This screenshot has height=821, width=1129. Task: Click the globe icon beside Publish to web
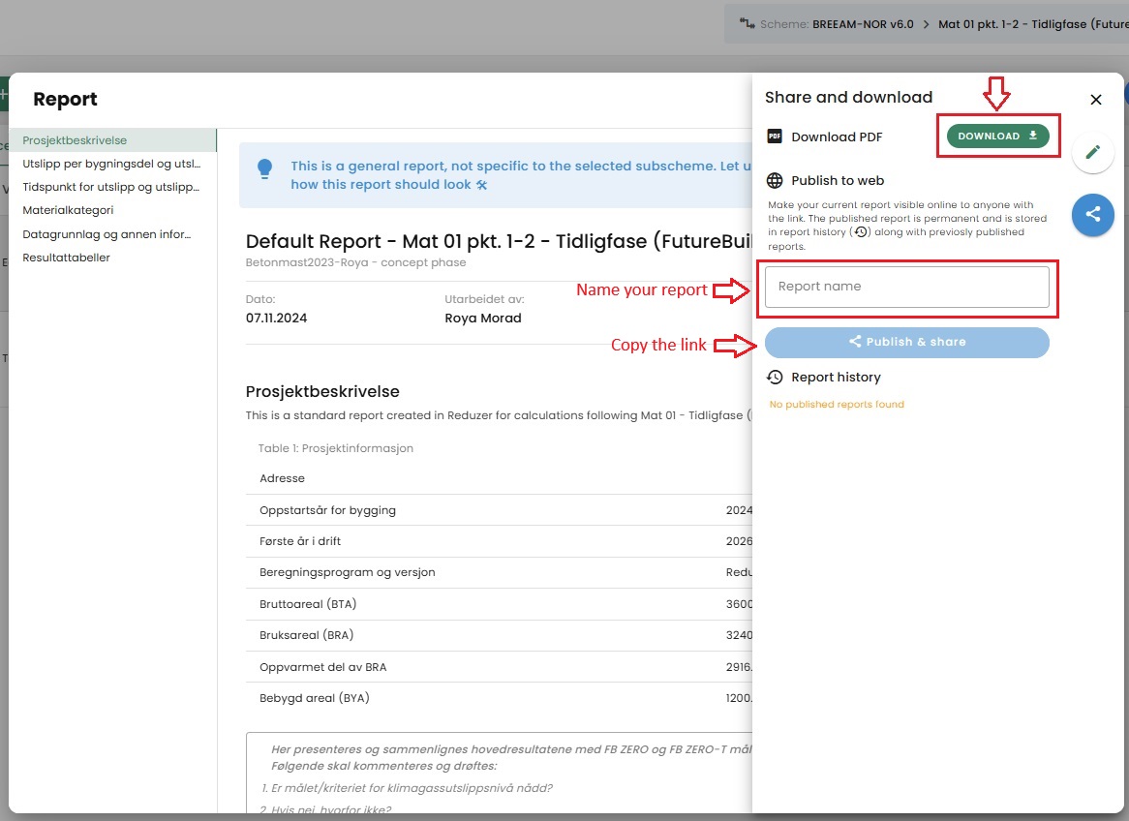(775, 181)
